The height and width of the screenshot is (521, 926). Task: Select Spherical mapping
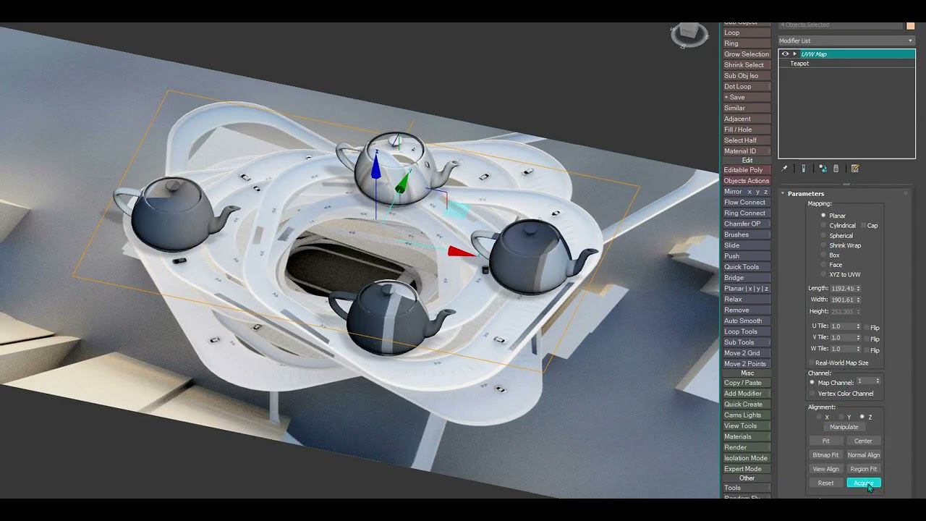coord(823,235)
